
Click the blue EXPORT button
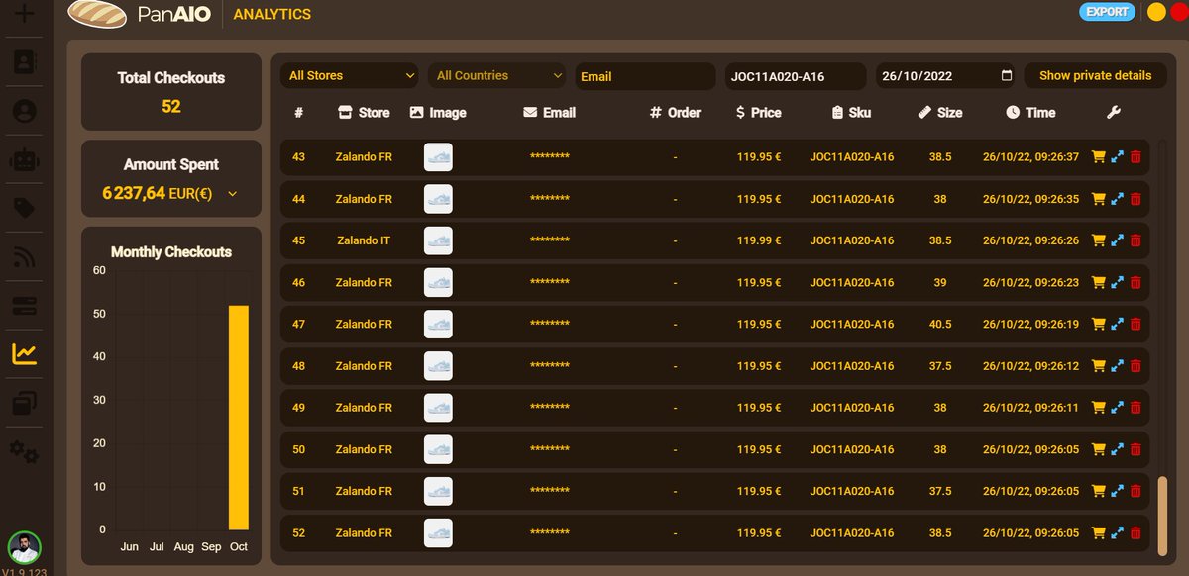(x=1107, y=12)
